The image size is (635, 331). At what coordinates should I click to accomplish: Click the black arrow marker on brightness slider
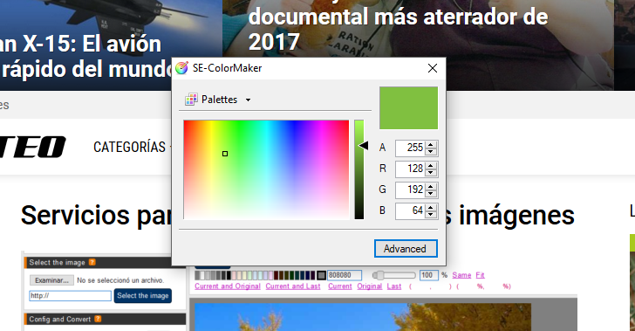tap(364, 146)
